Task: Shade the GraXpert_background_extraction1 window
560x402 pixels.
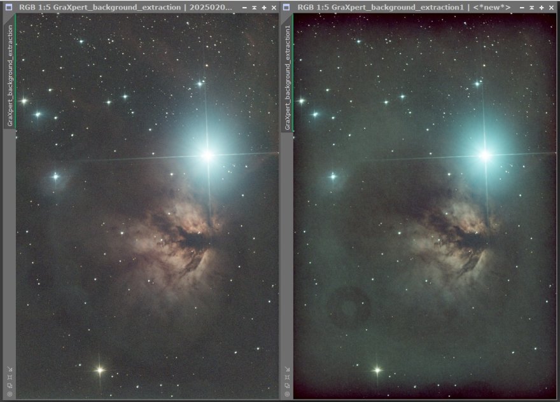Action: click(x=531, y=8)
